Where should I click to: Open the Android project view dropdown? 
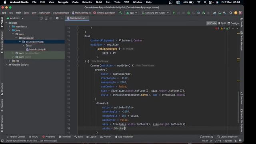pyautogui.click(x=15, y=18)
